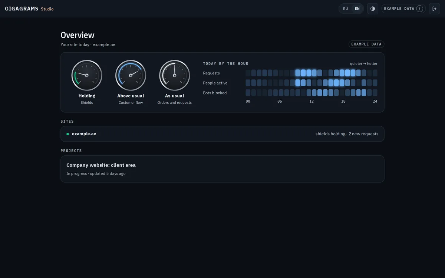Click the GIGAGRAMS Studio logo
Screen dimensions: 445x278
point(29,9)
